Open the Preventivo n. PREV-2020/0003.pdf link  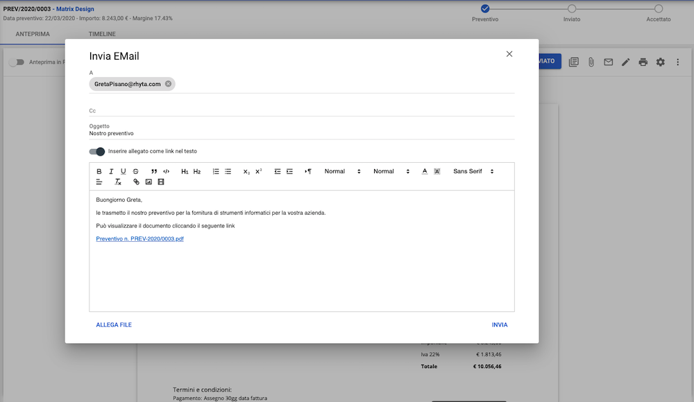coord(140,239)
